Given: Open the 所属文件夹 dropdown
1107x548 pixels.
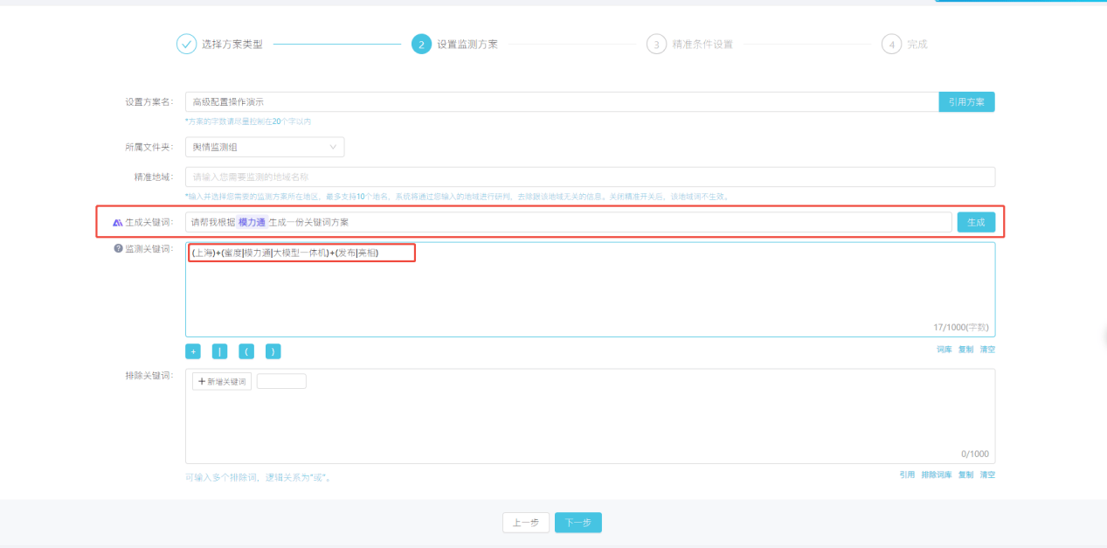Looking at the screenshot, I should click(265, 147).
